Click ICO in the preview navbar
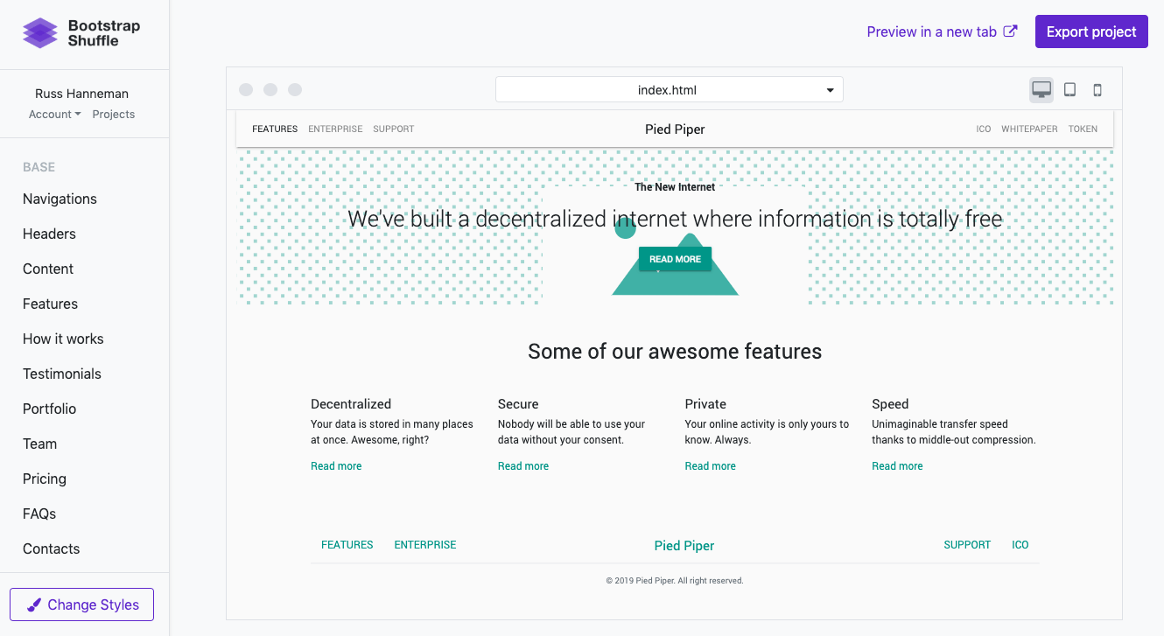 [x=984, y=129]
